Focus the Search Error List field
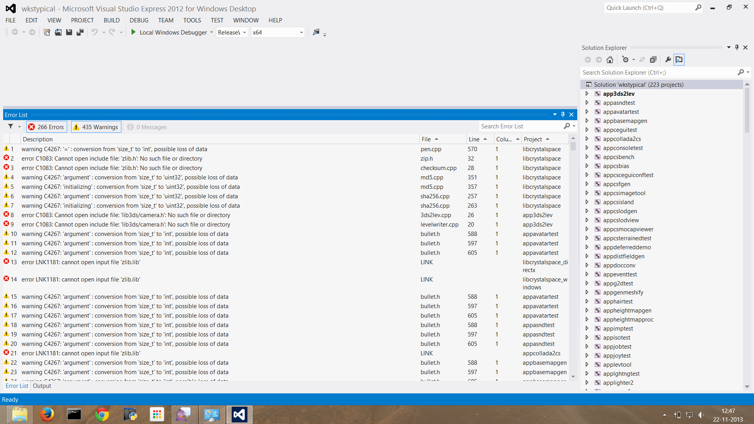The image size is (754, 424). pos(521,126)
